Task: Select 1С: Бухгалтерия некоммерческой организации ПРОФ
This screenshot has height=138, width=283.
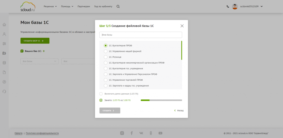Action: tap(106, 63)
